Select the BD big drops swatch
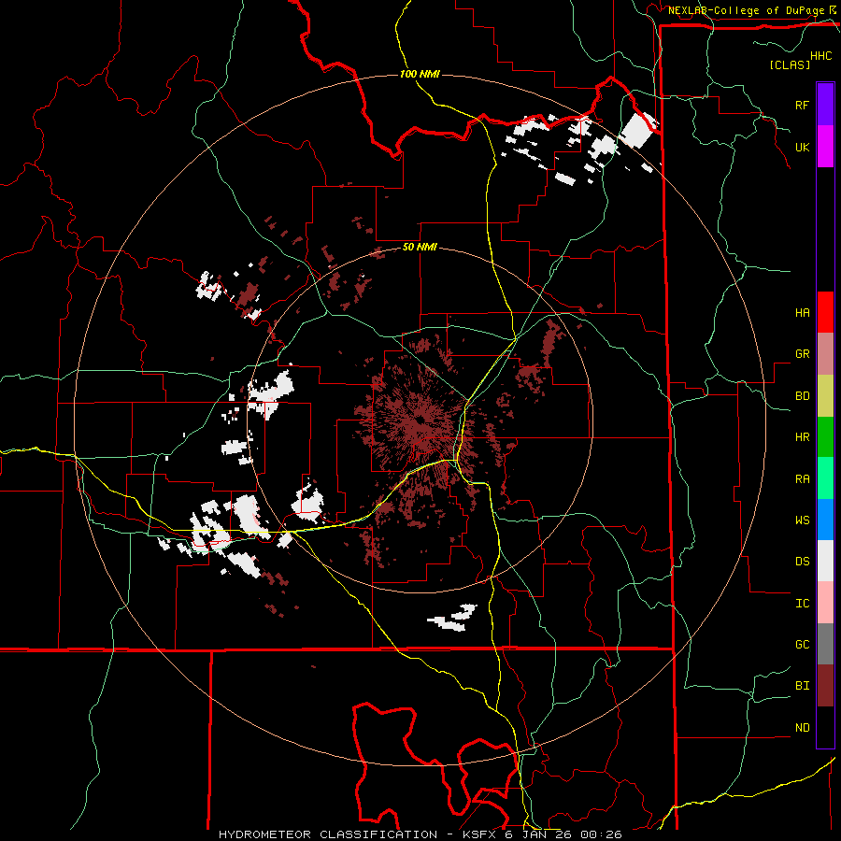 pos(825,396)
